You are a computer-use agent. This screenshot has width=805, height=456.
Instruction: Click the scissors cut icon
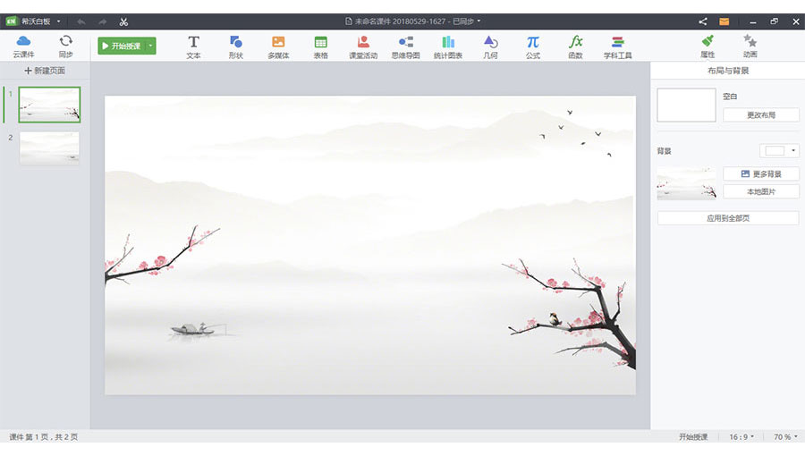point(123,21)
